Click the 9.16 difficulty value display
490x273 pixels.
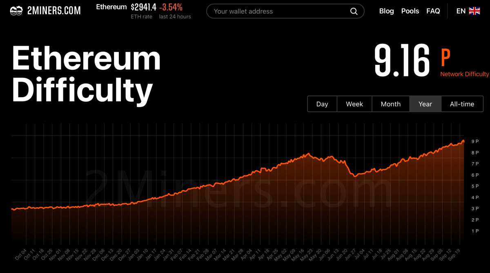tap(402, 59)
